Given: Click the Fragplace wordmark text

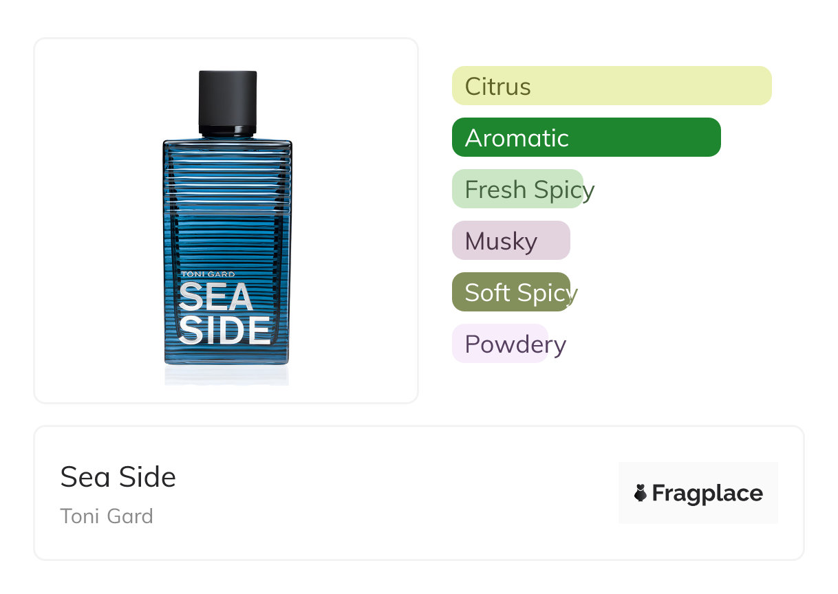Looking at the screenshot, I should [707, 493].
